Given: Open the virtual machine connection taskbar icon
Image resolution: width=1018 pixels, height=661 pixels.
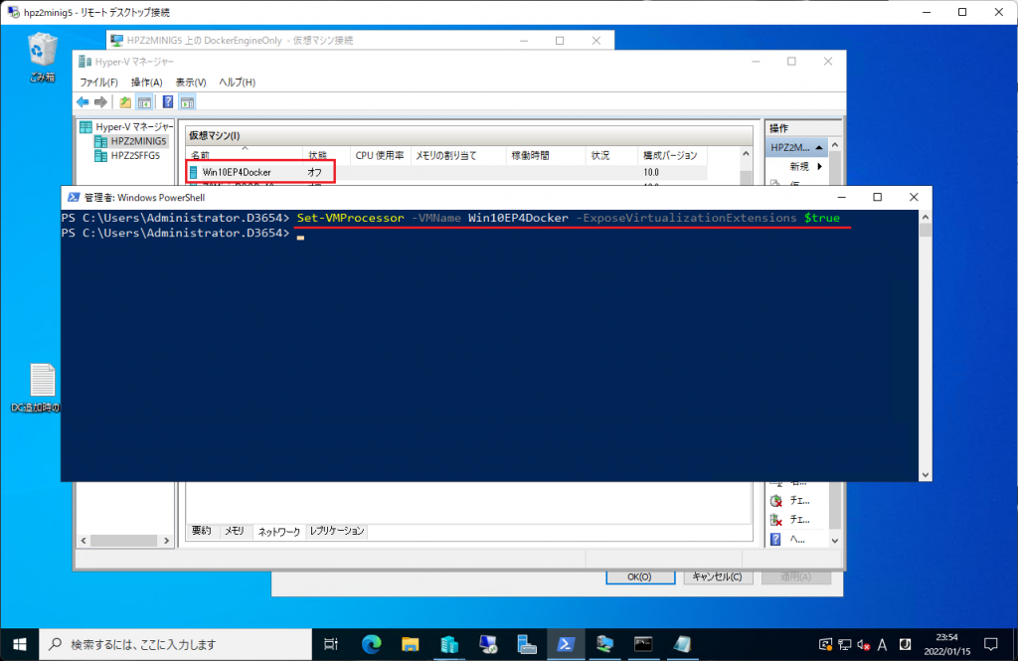Looking at the screenshot, I should click(x=604, y=644).
